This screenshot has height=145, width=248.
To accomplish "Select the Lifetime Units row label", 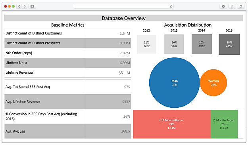I will click(x=16, y=63).
